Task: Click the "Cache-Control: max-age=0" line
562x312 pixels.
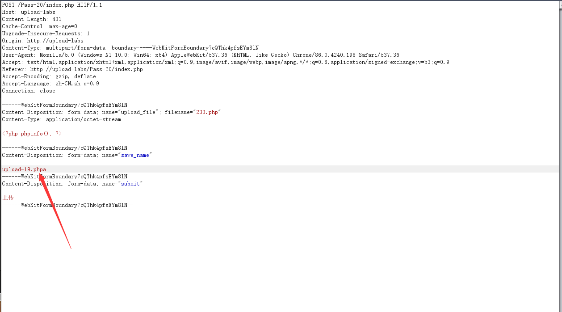Action: coord(39,26)
